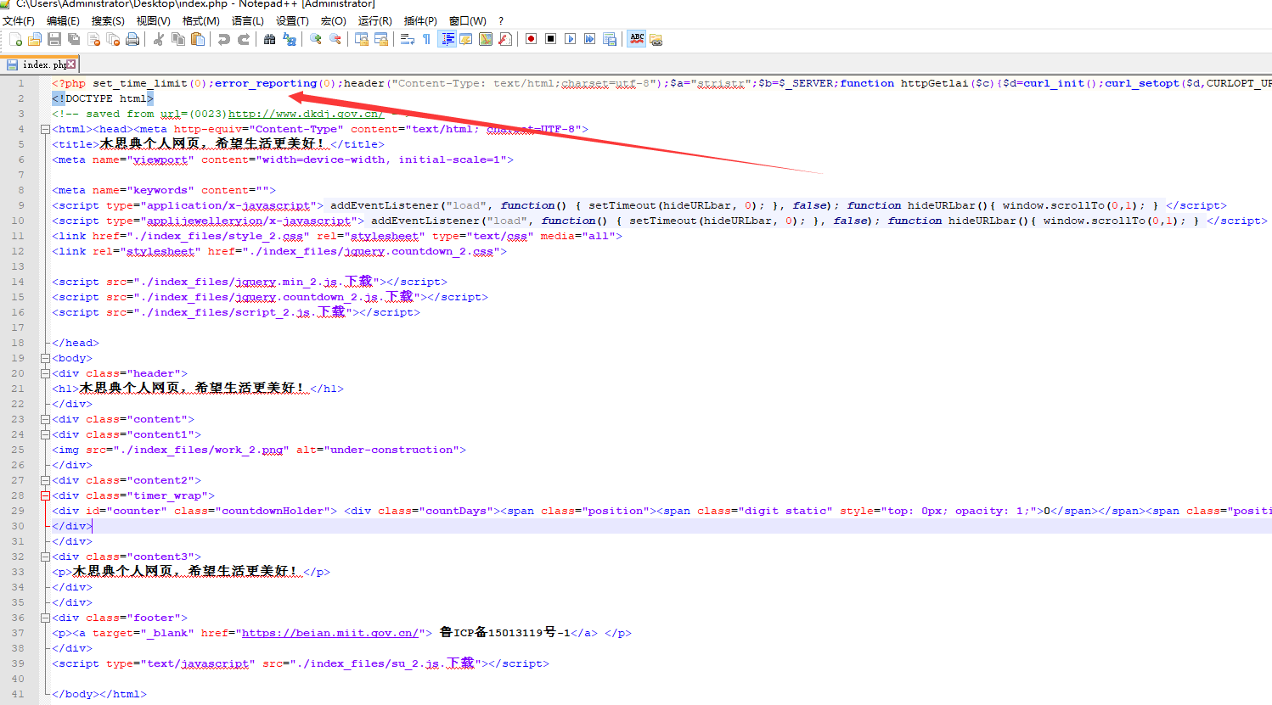The width and height of the screenshot is (1272, 705).
Task: Click the Copy toolbar icon
Action: [177, 39]
